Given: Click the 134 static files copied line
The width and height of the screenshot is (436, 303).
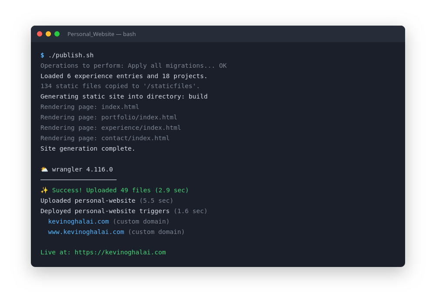Looking at the screenshot, I should pos(120,86).
